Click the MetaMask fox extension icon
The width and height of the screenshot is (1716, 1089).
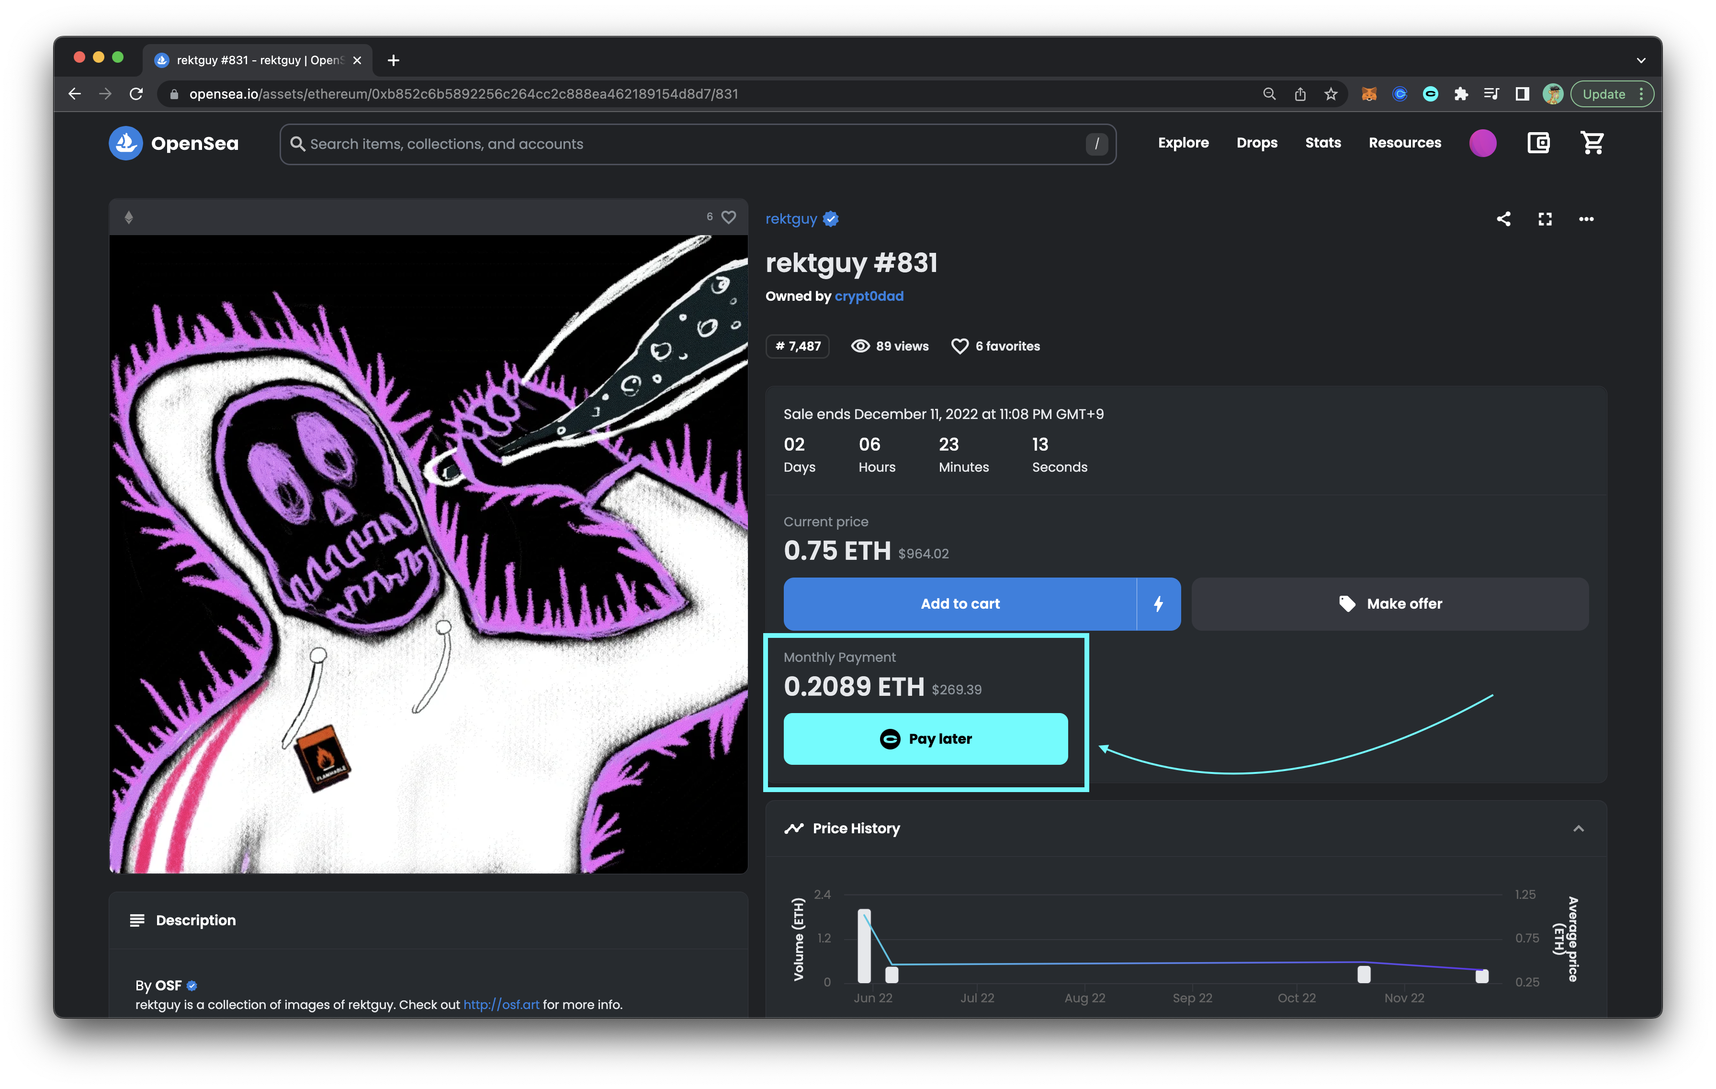click(1368, 94)
